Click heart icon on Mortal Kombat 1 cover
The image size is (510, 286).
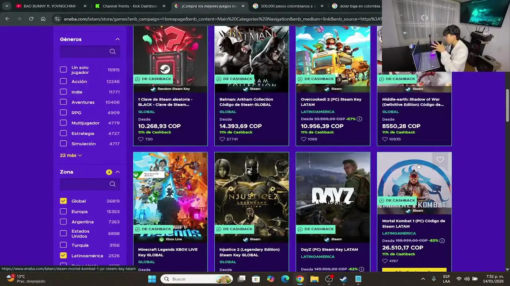coord(440,160)
